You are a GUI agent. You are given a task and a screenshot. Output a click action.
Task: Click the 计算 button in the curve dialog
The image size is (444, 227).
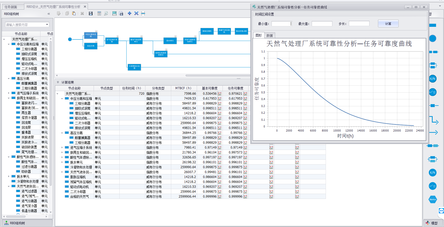(x=388, y=24)
